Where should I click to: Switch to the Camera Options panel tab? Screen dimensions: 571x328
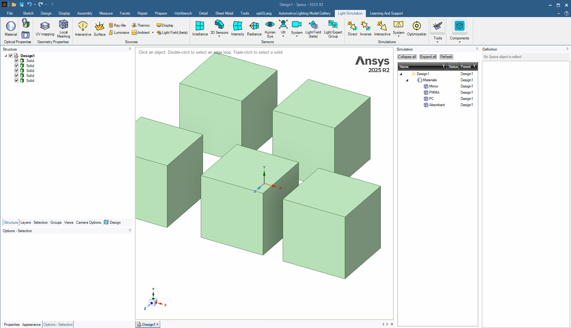[88, 222]
